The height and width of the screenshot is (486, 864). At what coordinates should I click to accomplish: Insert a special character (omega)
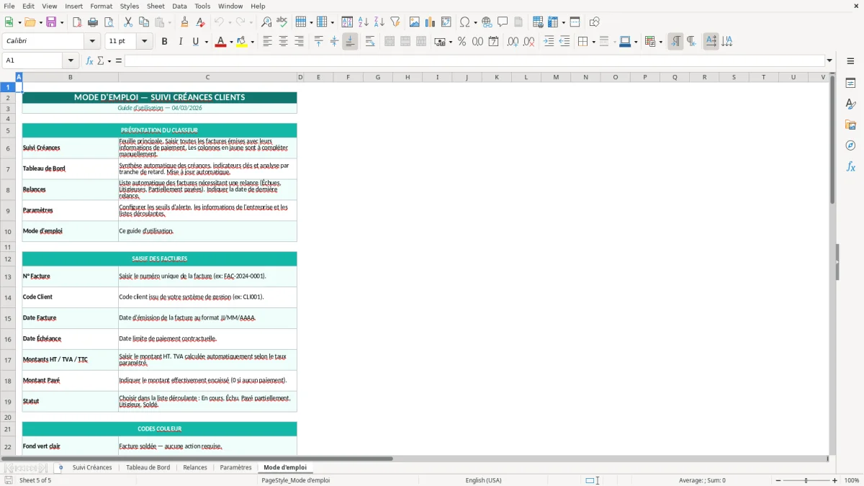point(465,22)
